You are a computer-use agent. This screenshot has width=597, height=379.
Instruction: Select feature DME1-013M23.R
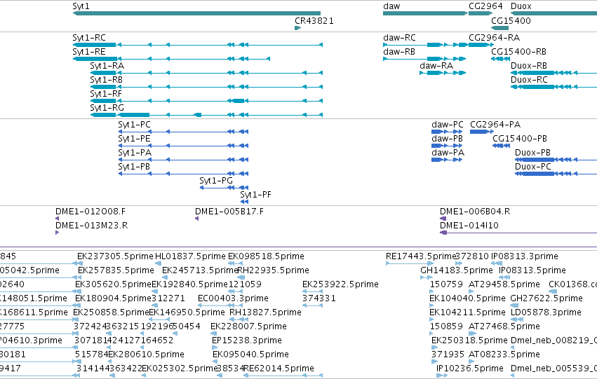pyautogui.click(x=57, y=233)
